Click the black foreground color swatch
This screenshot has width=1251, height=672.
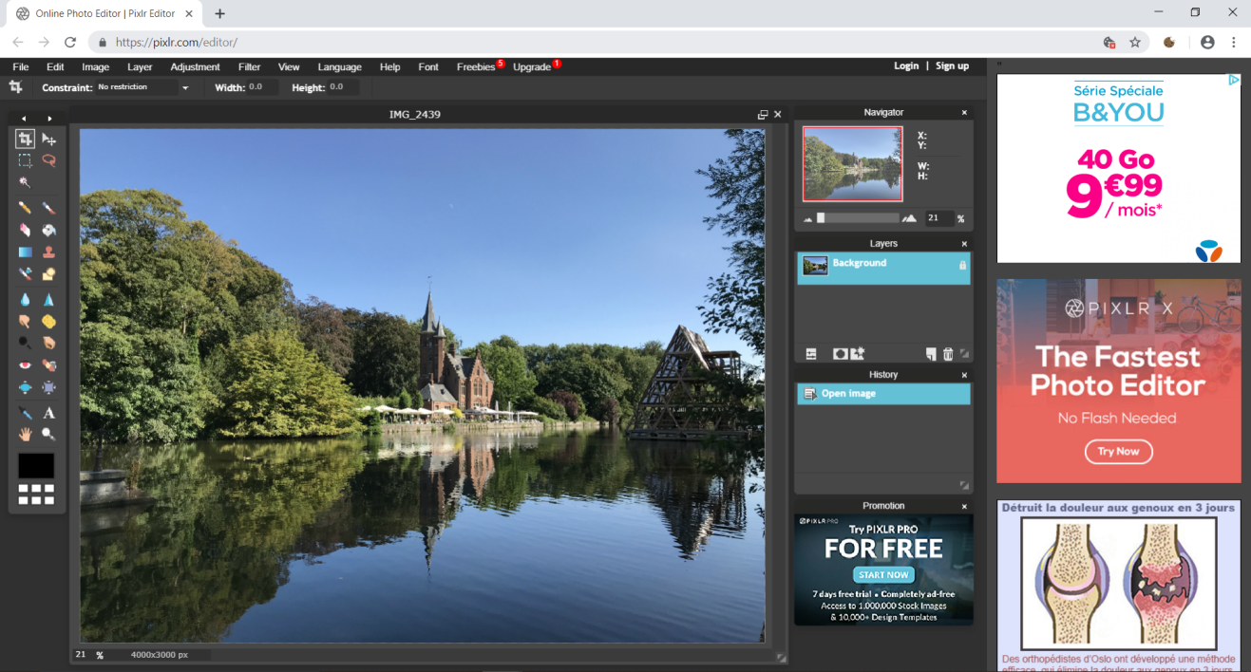coord(36,465)
